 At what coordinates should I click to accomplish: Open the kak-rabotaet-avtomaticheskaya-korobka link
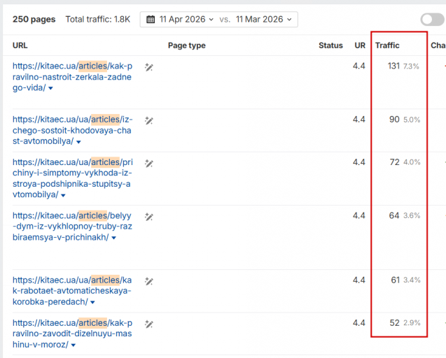(72, 291)
